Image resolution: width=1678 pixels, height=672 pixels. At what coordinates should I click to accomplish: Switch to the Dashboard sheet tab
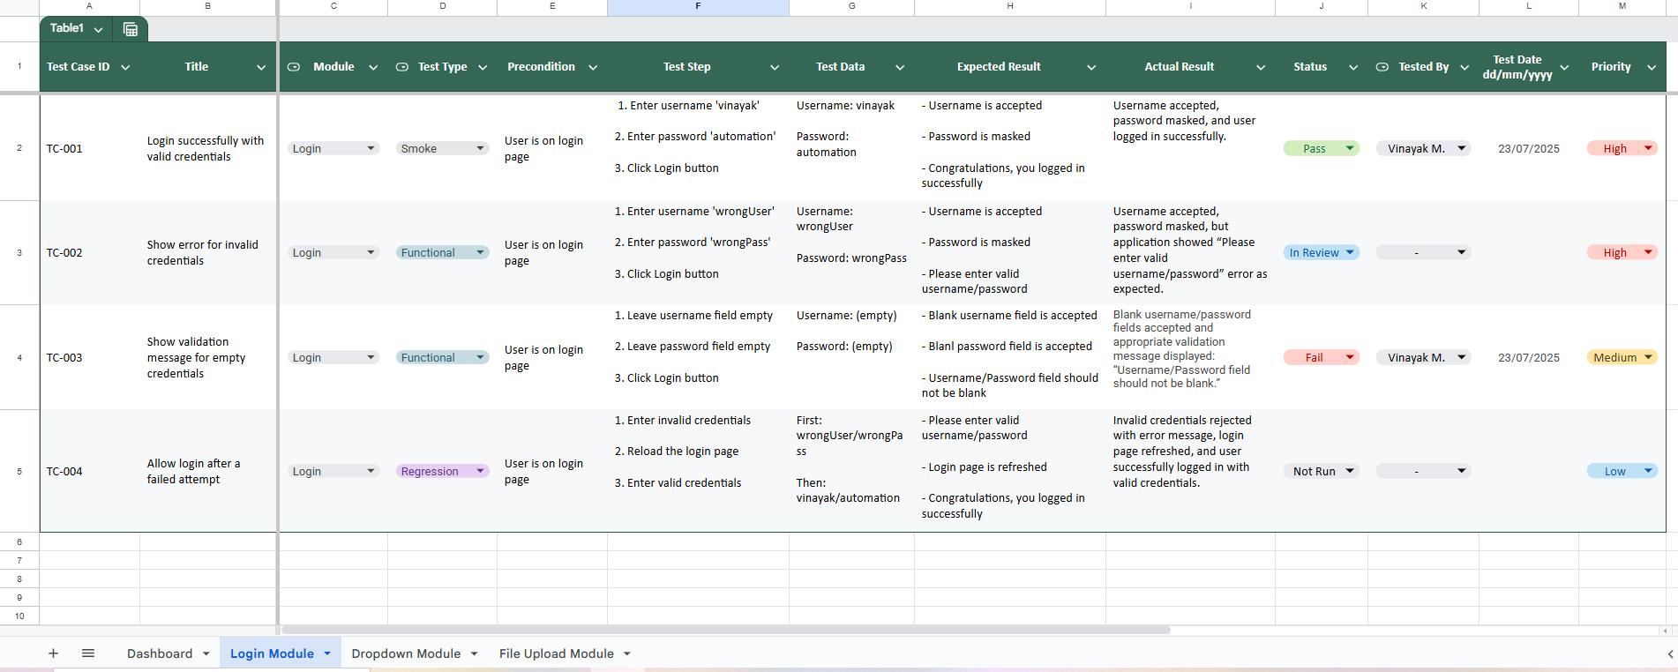click(160, 653)
